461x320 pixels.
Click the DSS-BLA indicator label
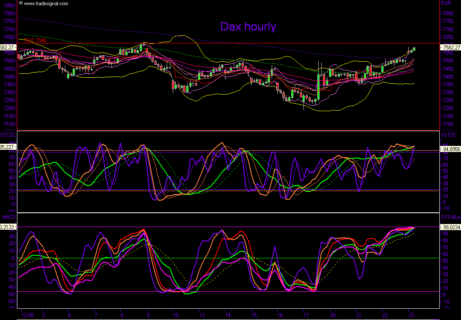point(451,216)
